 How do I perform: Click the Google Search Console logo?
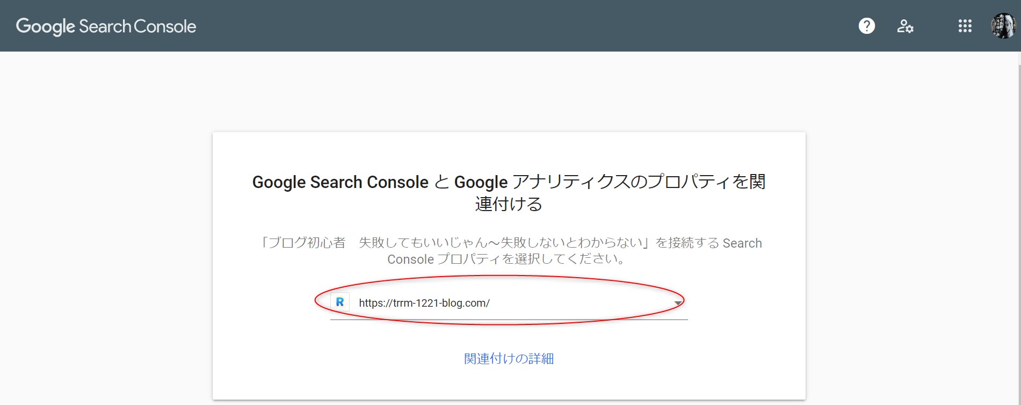click(106, 26)
